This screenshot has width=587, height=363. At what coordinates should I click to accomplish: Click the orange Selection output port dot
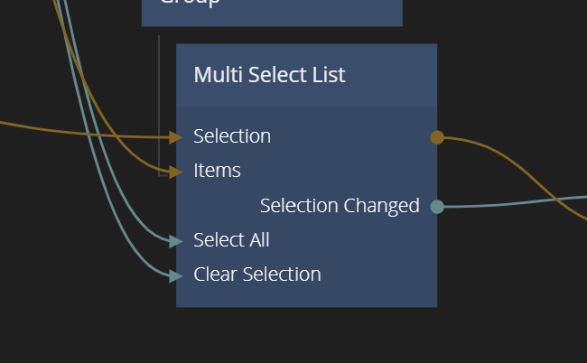[437, 137]
